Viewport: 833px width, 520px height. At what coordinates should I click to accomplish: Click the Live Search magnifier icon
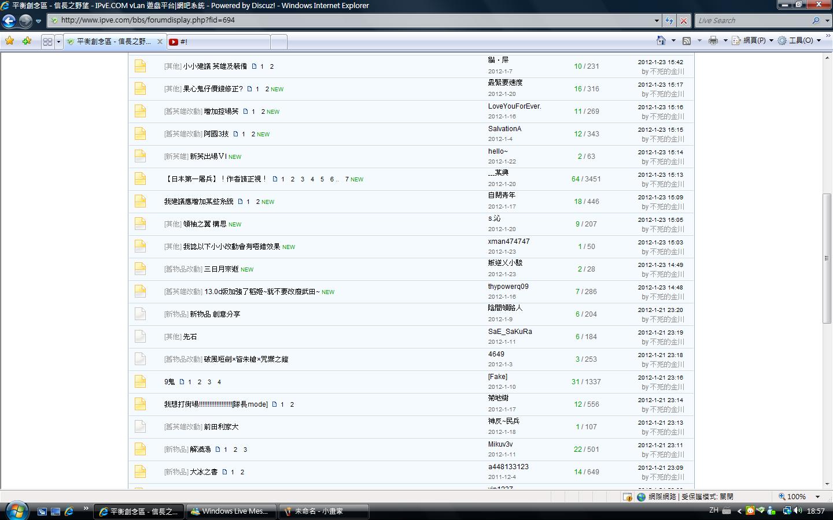point(816,20)
